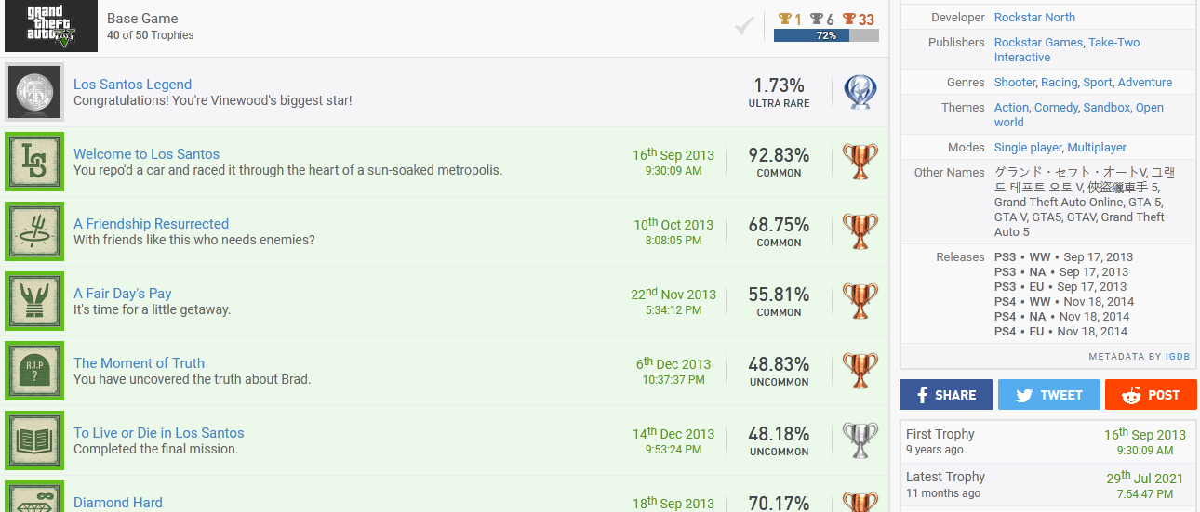Click the Base Game completion checkmark icon

point(743,27)
